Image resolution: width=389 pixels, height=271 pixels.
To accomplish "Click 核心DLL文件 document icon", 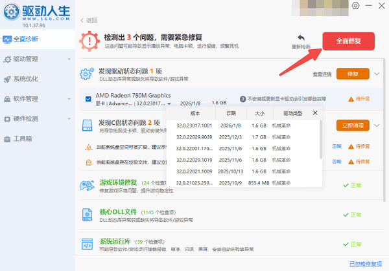I will pyautogui.click(x=87, y=215).
